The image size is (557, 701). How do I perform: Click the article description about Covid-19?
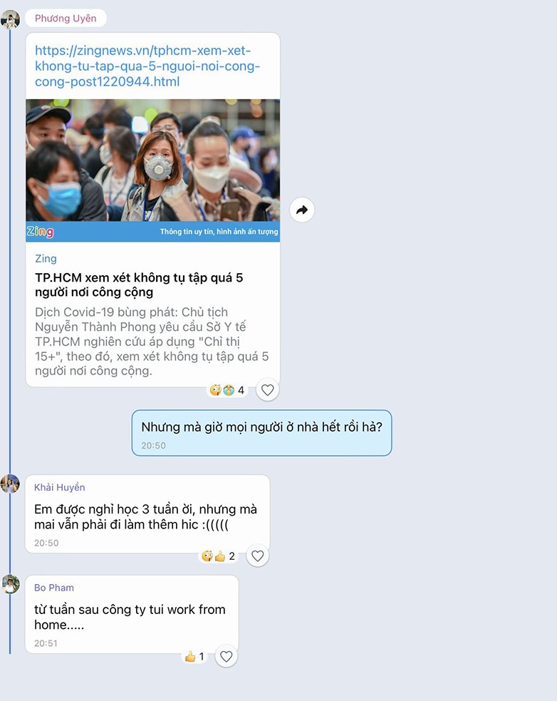coord(152,341)
